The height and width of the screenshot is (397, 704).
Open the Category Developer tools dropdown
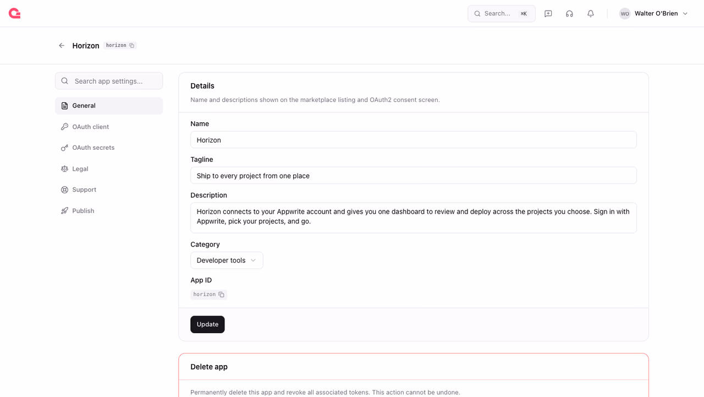tap(227, 260)
